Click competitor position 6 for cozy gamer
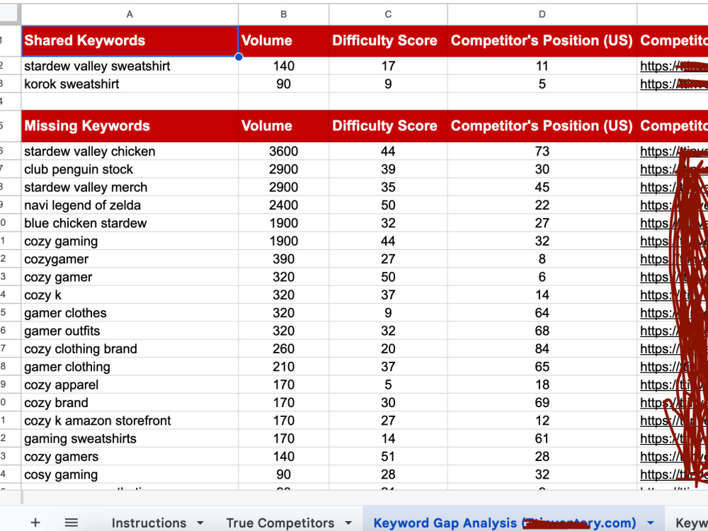The width and height of the screenshot is (708, 531). point(542,278)
